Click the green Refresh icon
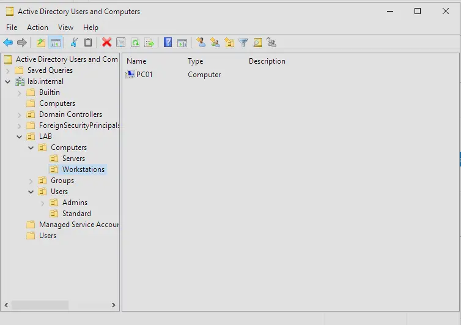 pos(135,43)
